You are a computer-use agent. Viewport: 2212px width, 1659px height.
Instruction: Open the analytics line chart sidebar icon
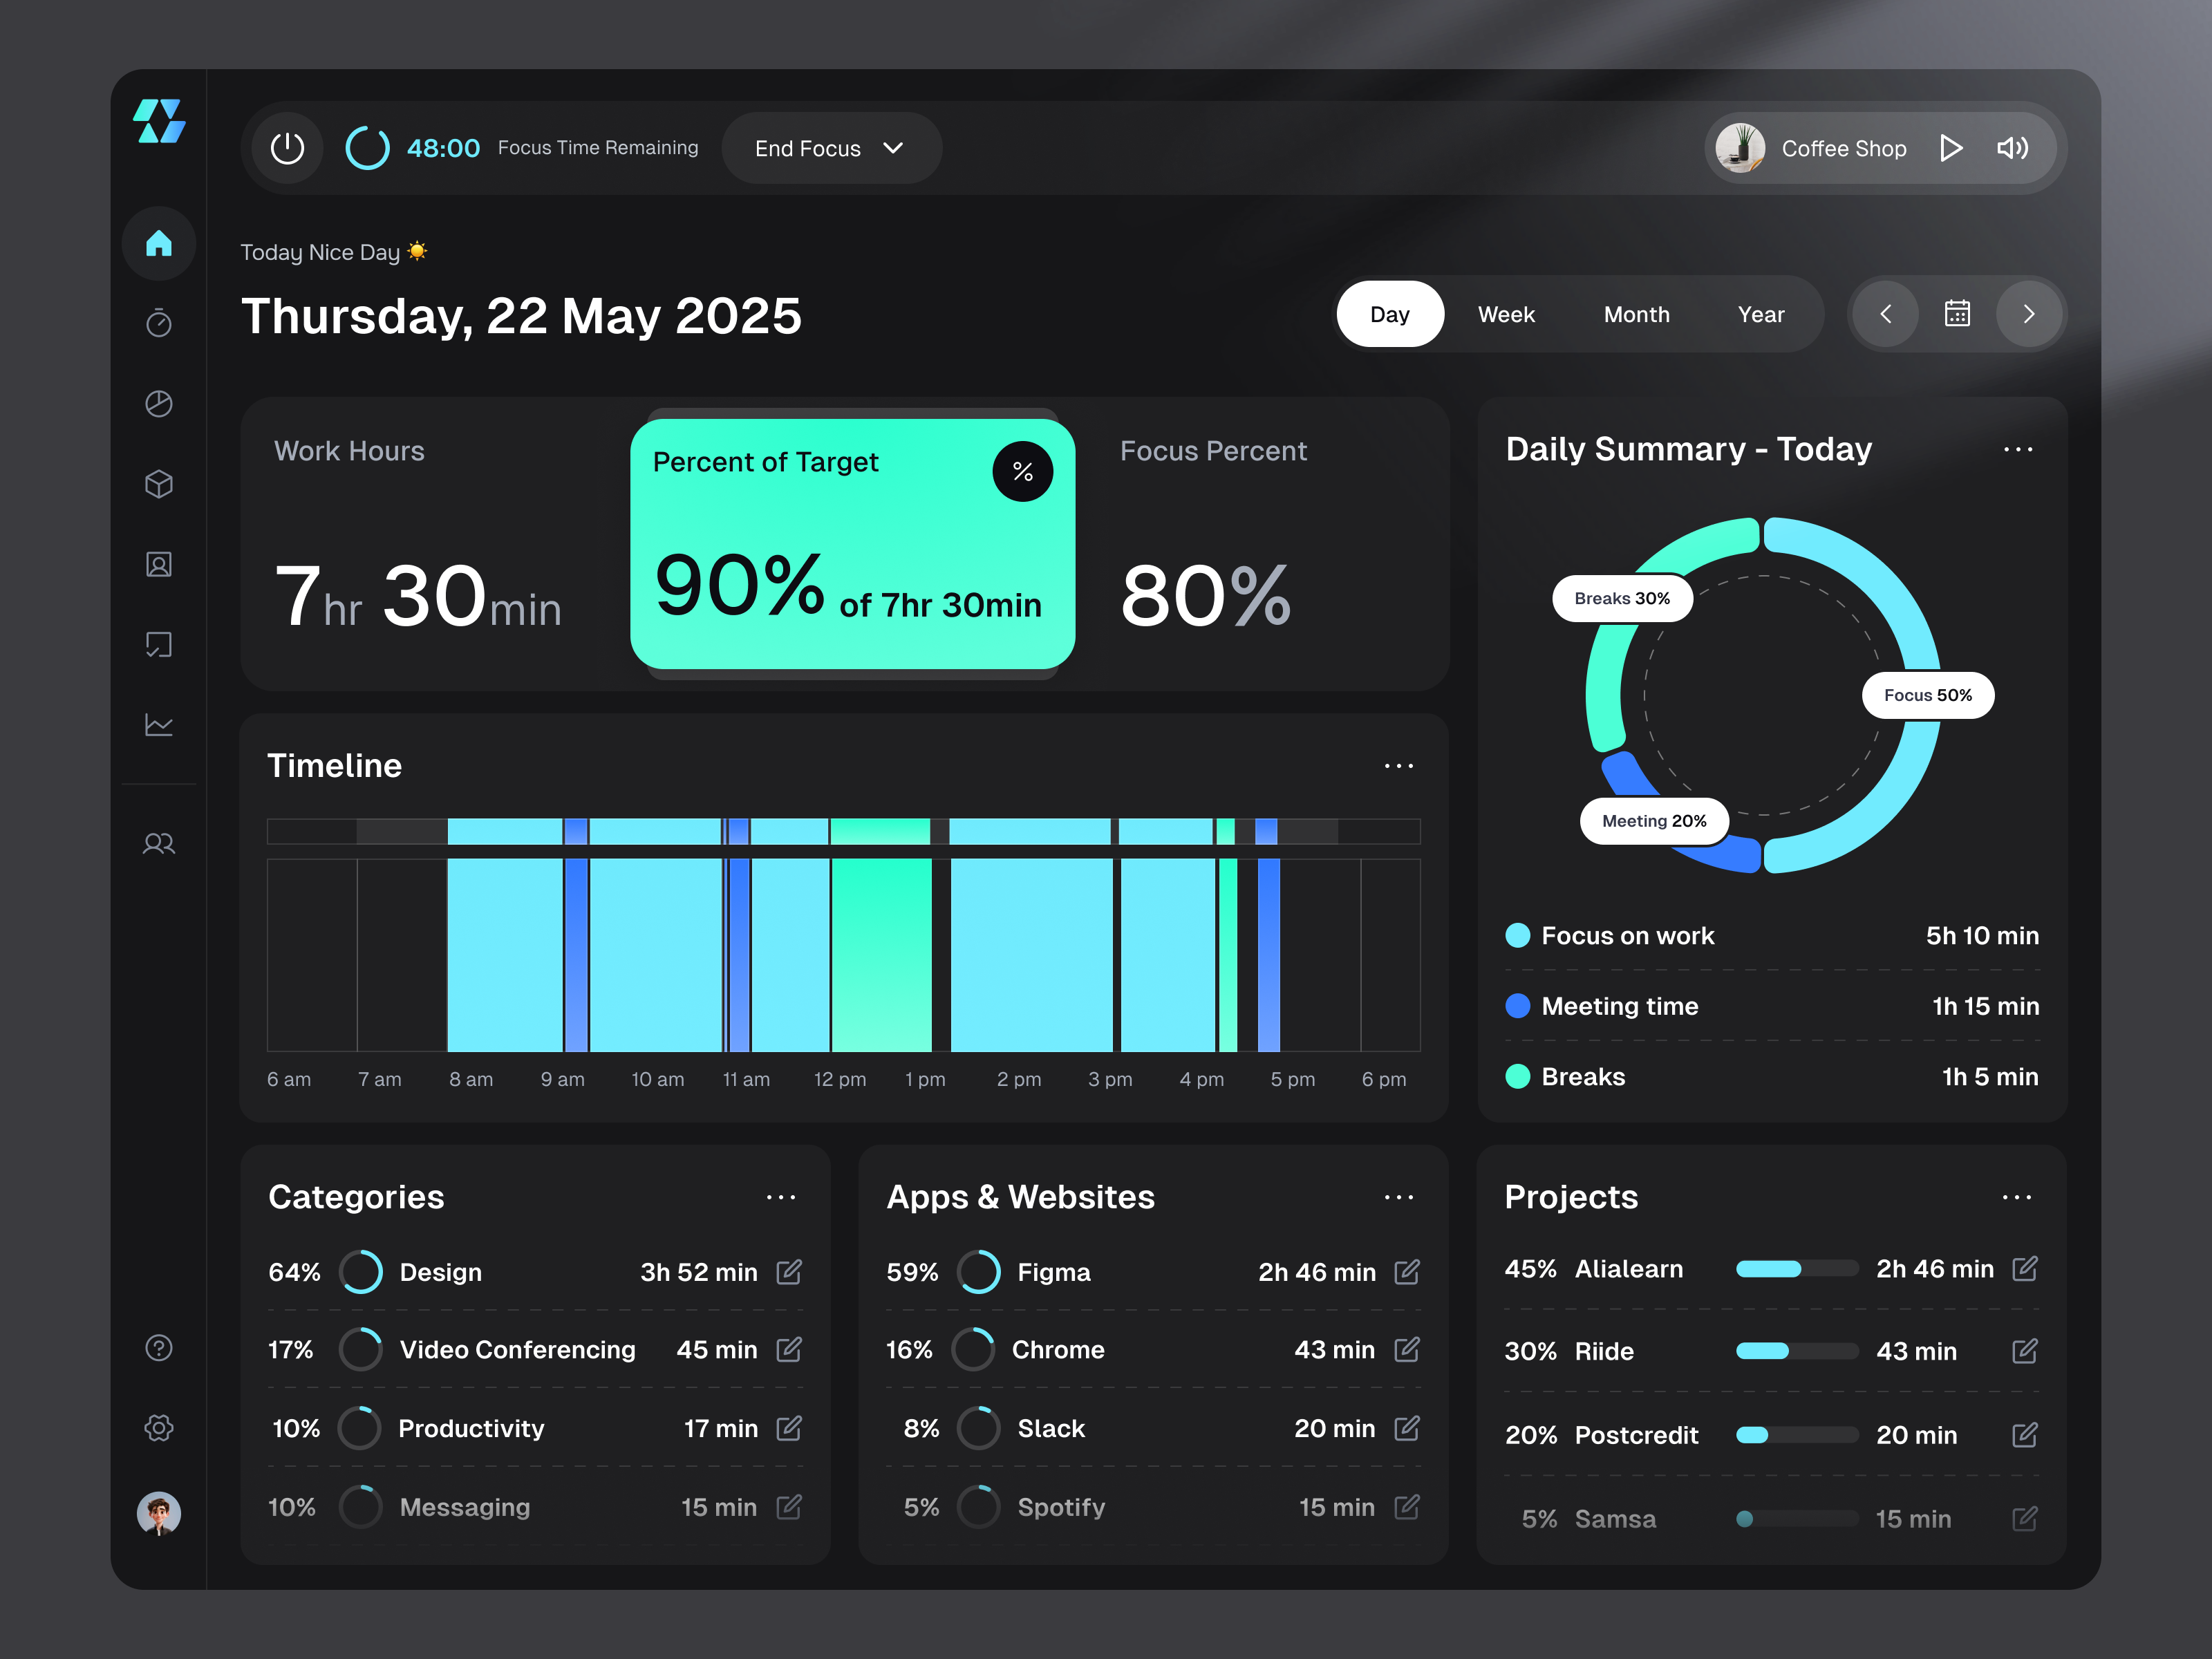click(159, 725)
